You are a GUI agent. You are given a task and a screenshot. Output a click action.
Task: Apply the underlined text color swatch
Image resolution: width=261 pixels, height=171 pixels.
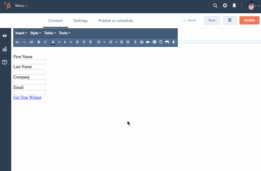pyautogui.click(x=53, y=42)
